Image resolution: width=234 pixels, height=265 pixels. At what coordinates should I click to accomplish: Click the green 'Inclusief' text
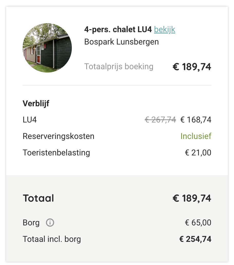tap(196, 136)
